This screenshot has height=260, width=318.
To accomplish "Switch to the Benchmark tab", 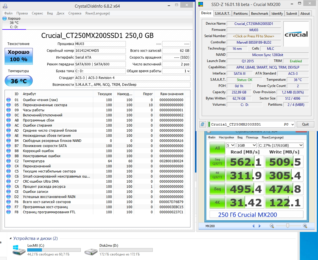I will coord(260,13).
